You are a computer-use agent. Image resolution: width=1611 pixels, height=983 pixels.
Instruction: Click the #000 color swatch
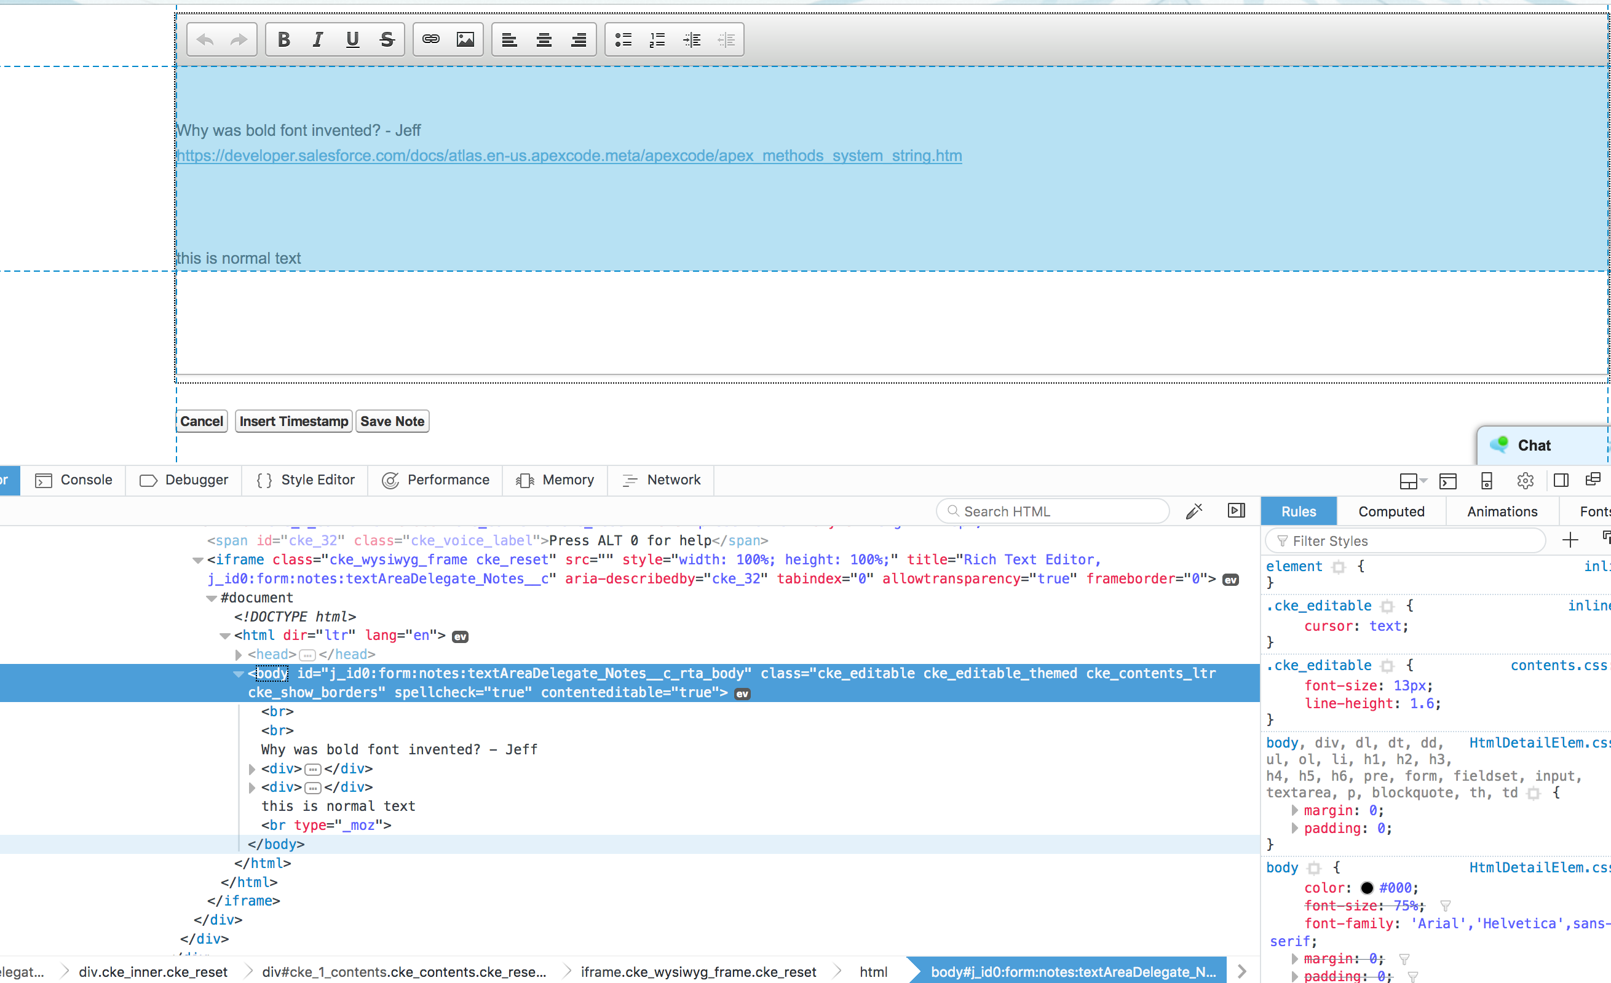coord(1367,888)
